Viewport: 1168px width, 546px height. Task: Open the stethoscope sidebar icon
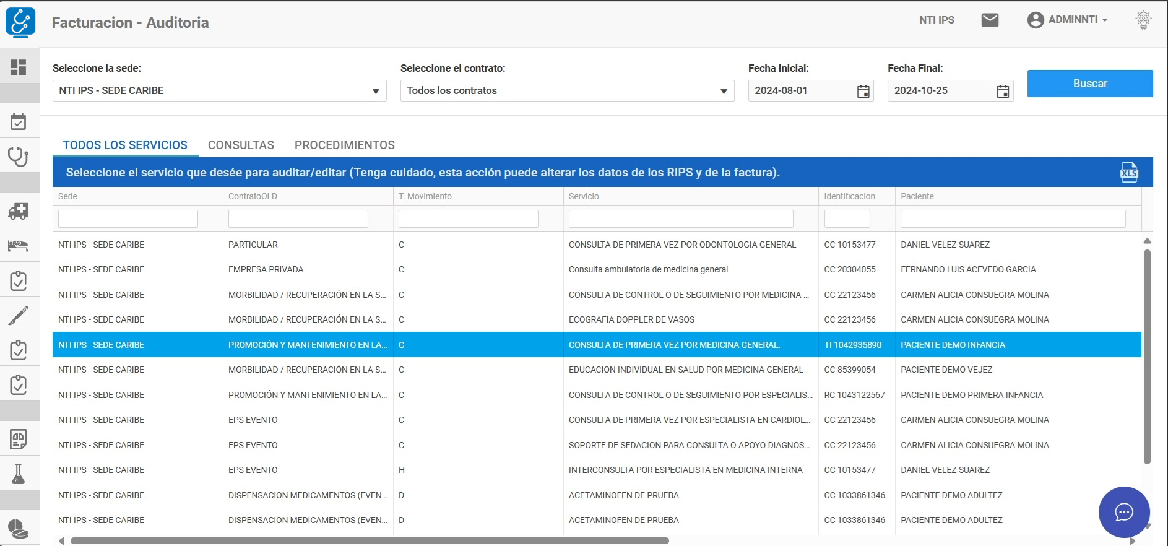click(x=19, y=156)
